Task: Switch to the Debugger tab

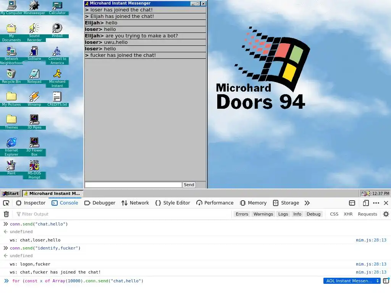Action: 100,203
